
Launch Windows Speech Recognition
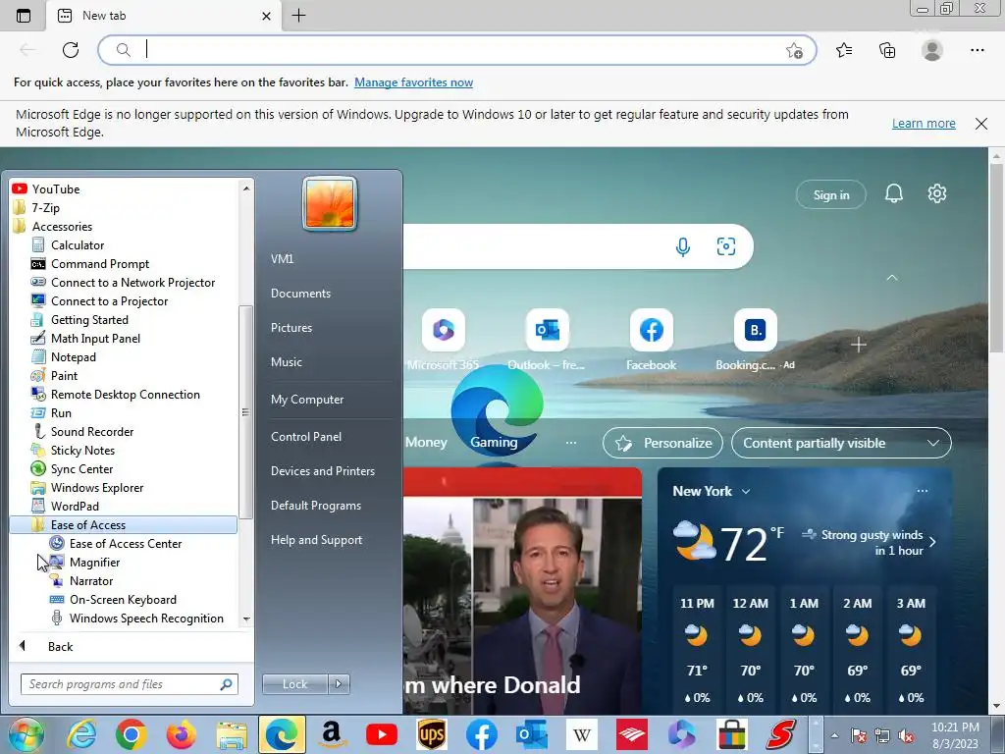146,619
